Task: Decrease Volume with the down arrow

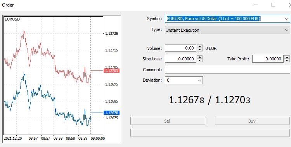Action: [199, 50]
